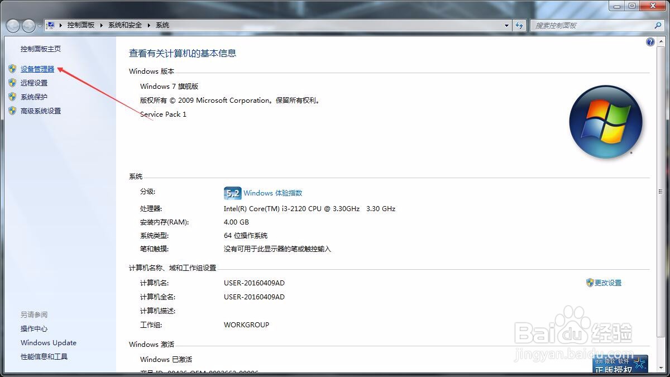Click scrollbar up arrow on right
Viewport: 670px width, 377px height.
coord(661,40)
